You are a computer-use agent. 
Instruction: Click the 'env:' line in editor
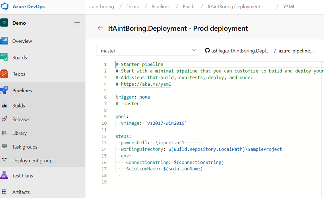click(x=126, y=156)
